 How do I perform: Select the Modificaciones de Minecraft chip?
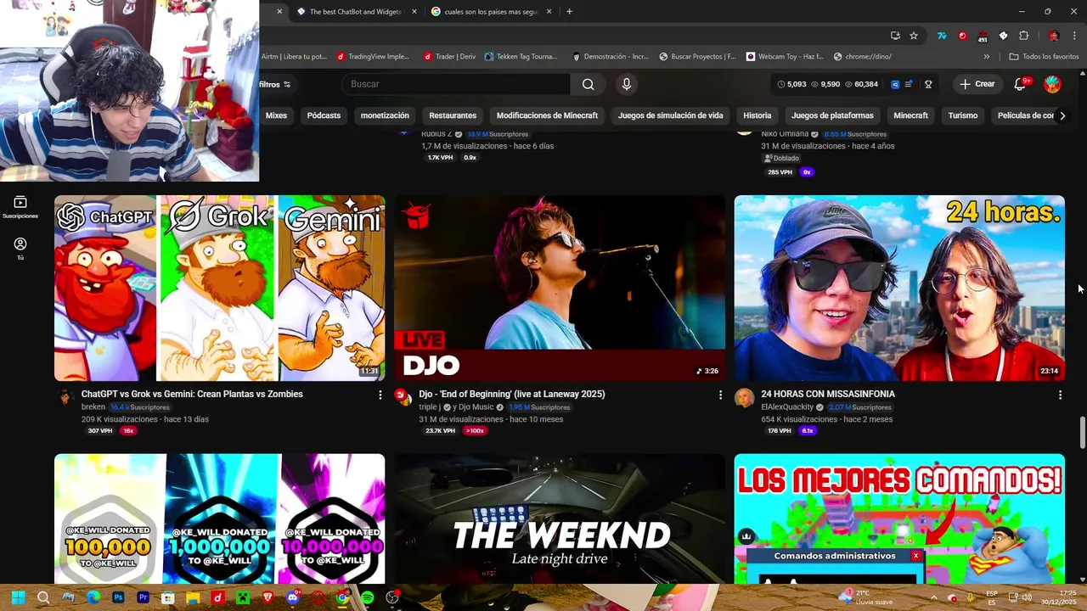[547, 115]
